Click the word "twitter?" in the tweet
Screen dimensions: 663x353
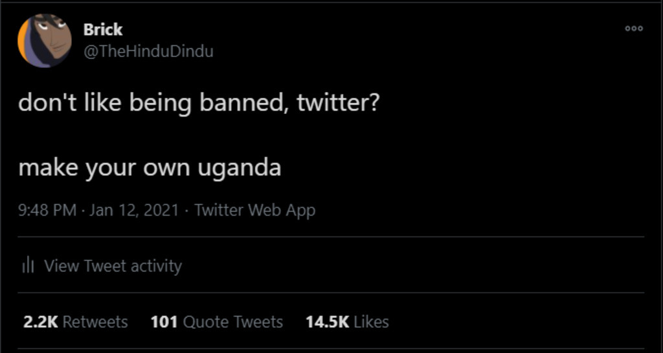pos(338,103)
